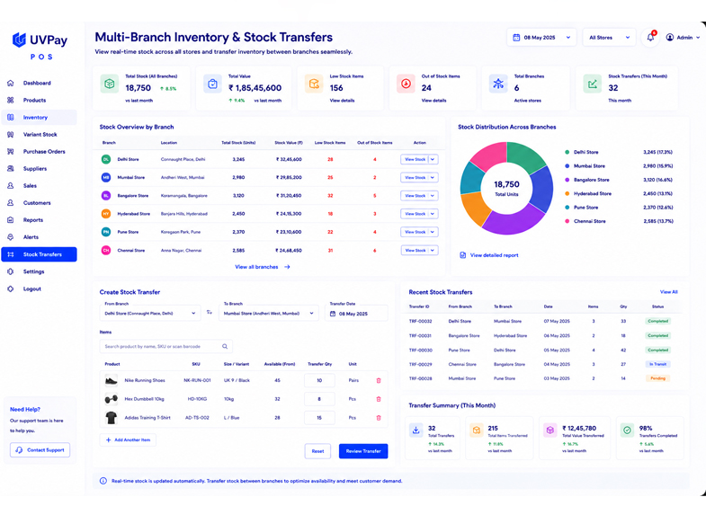Screen dimensions: 706x506
Task: Expand the All Stores dropdown
Action: coord(609,38)
